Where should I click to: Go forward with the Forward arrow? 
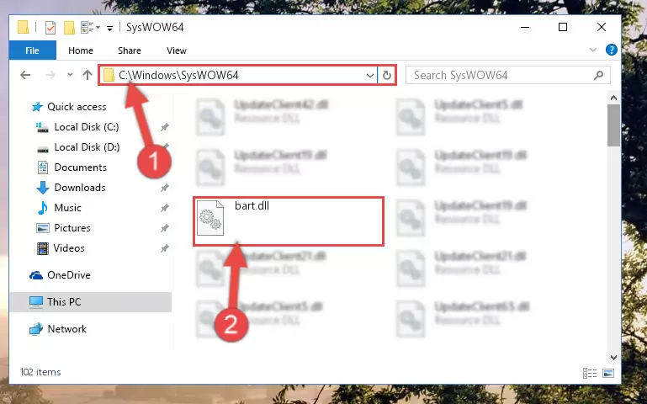50,75
